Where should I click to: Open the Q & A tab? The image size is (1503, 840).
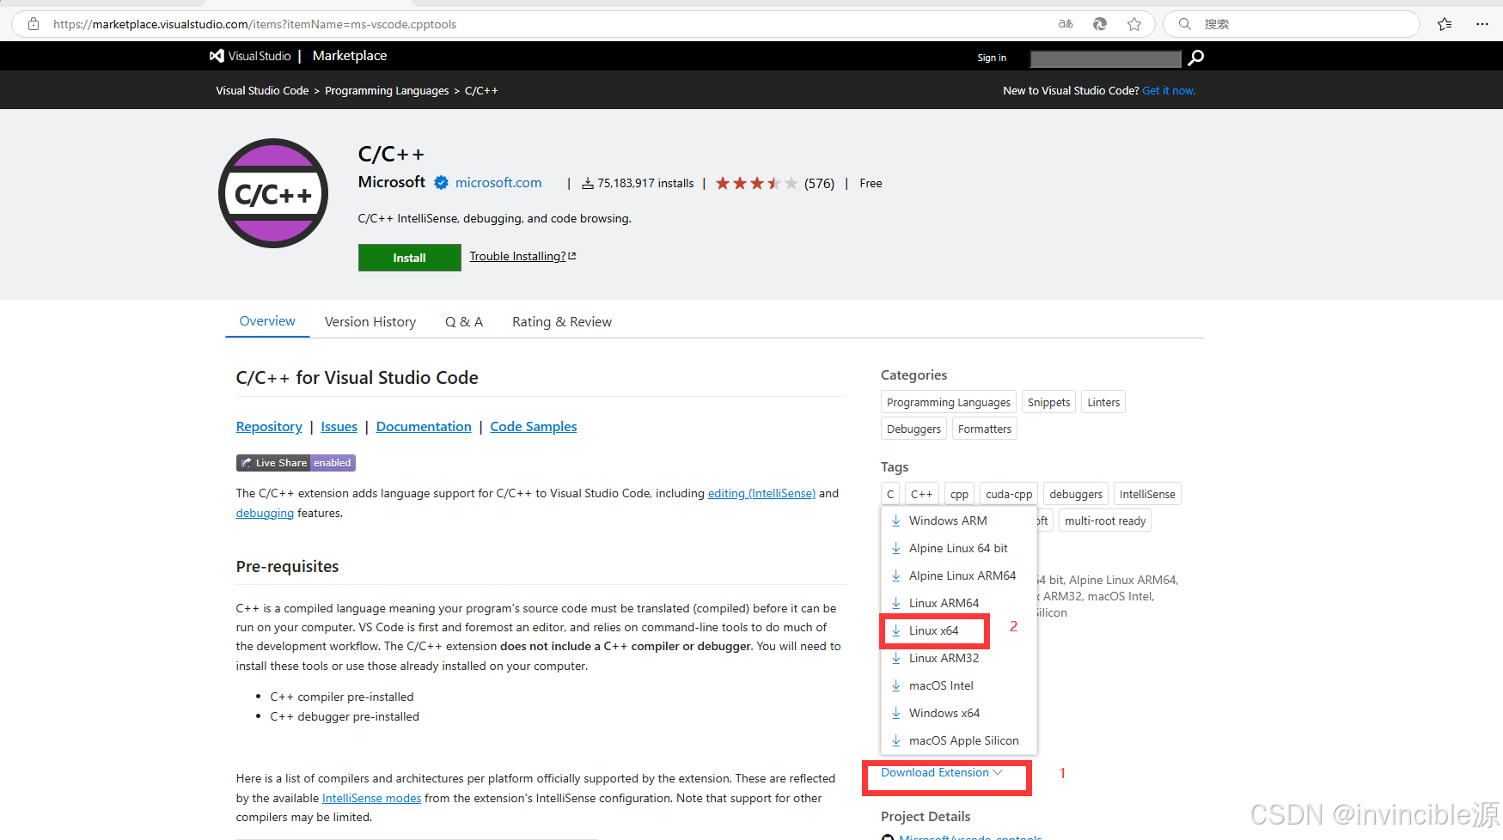coord(464,322)
